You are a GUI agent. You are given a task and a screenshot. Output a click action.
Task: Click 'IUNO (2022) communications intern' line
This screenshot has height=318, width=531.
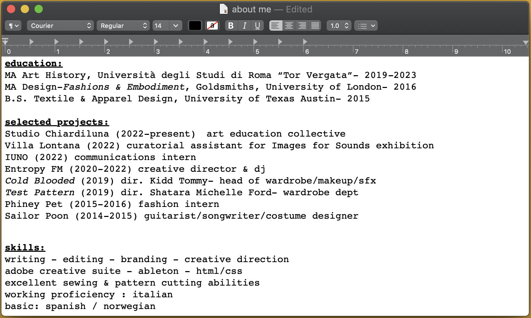tap(100, 157)
